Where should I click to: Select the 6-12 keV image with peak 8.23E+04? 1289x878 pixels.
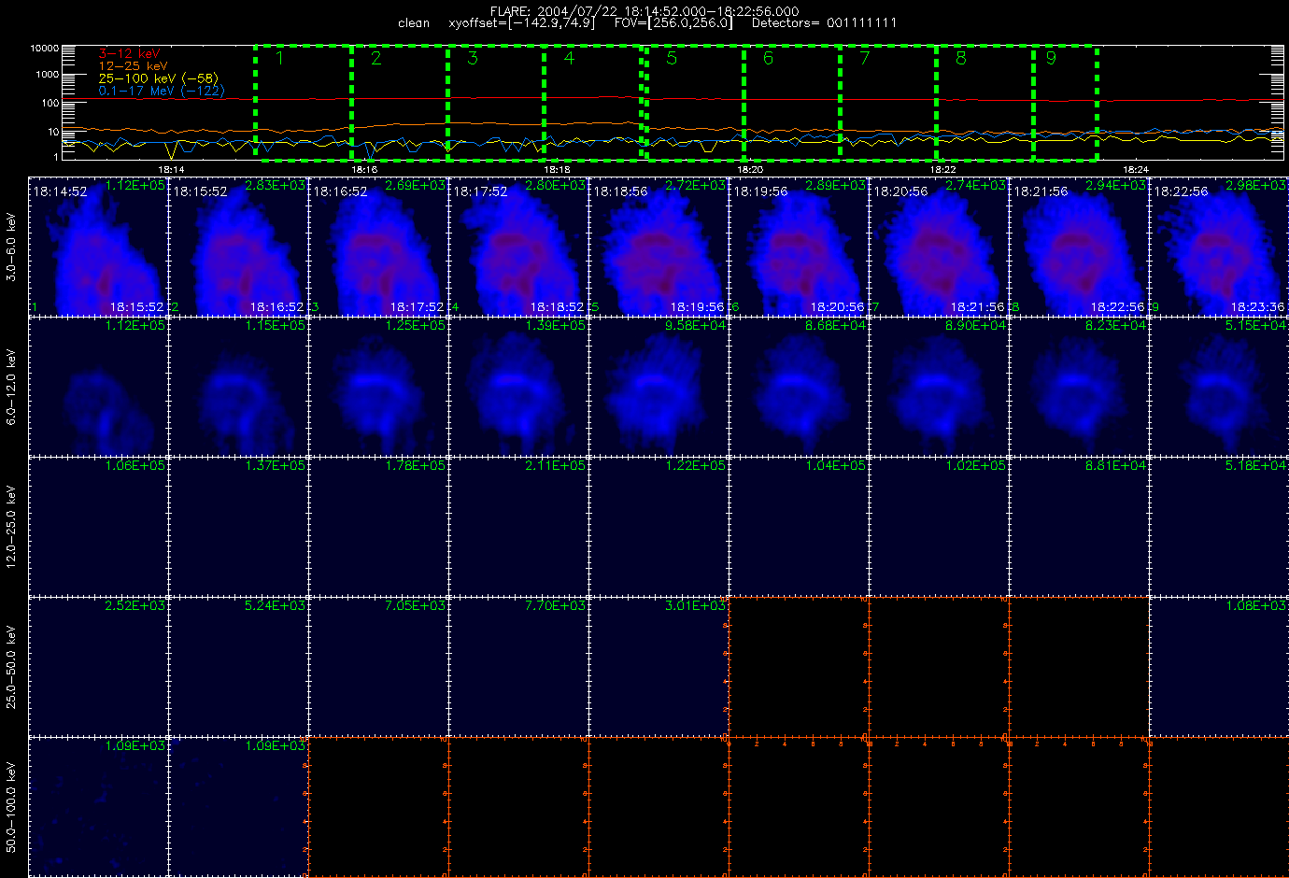coord(1079,387)
